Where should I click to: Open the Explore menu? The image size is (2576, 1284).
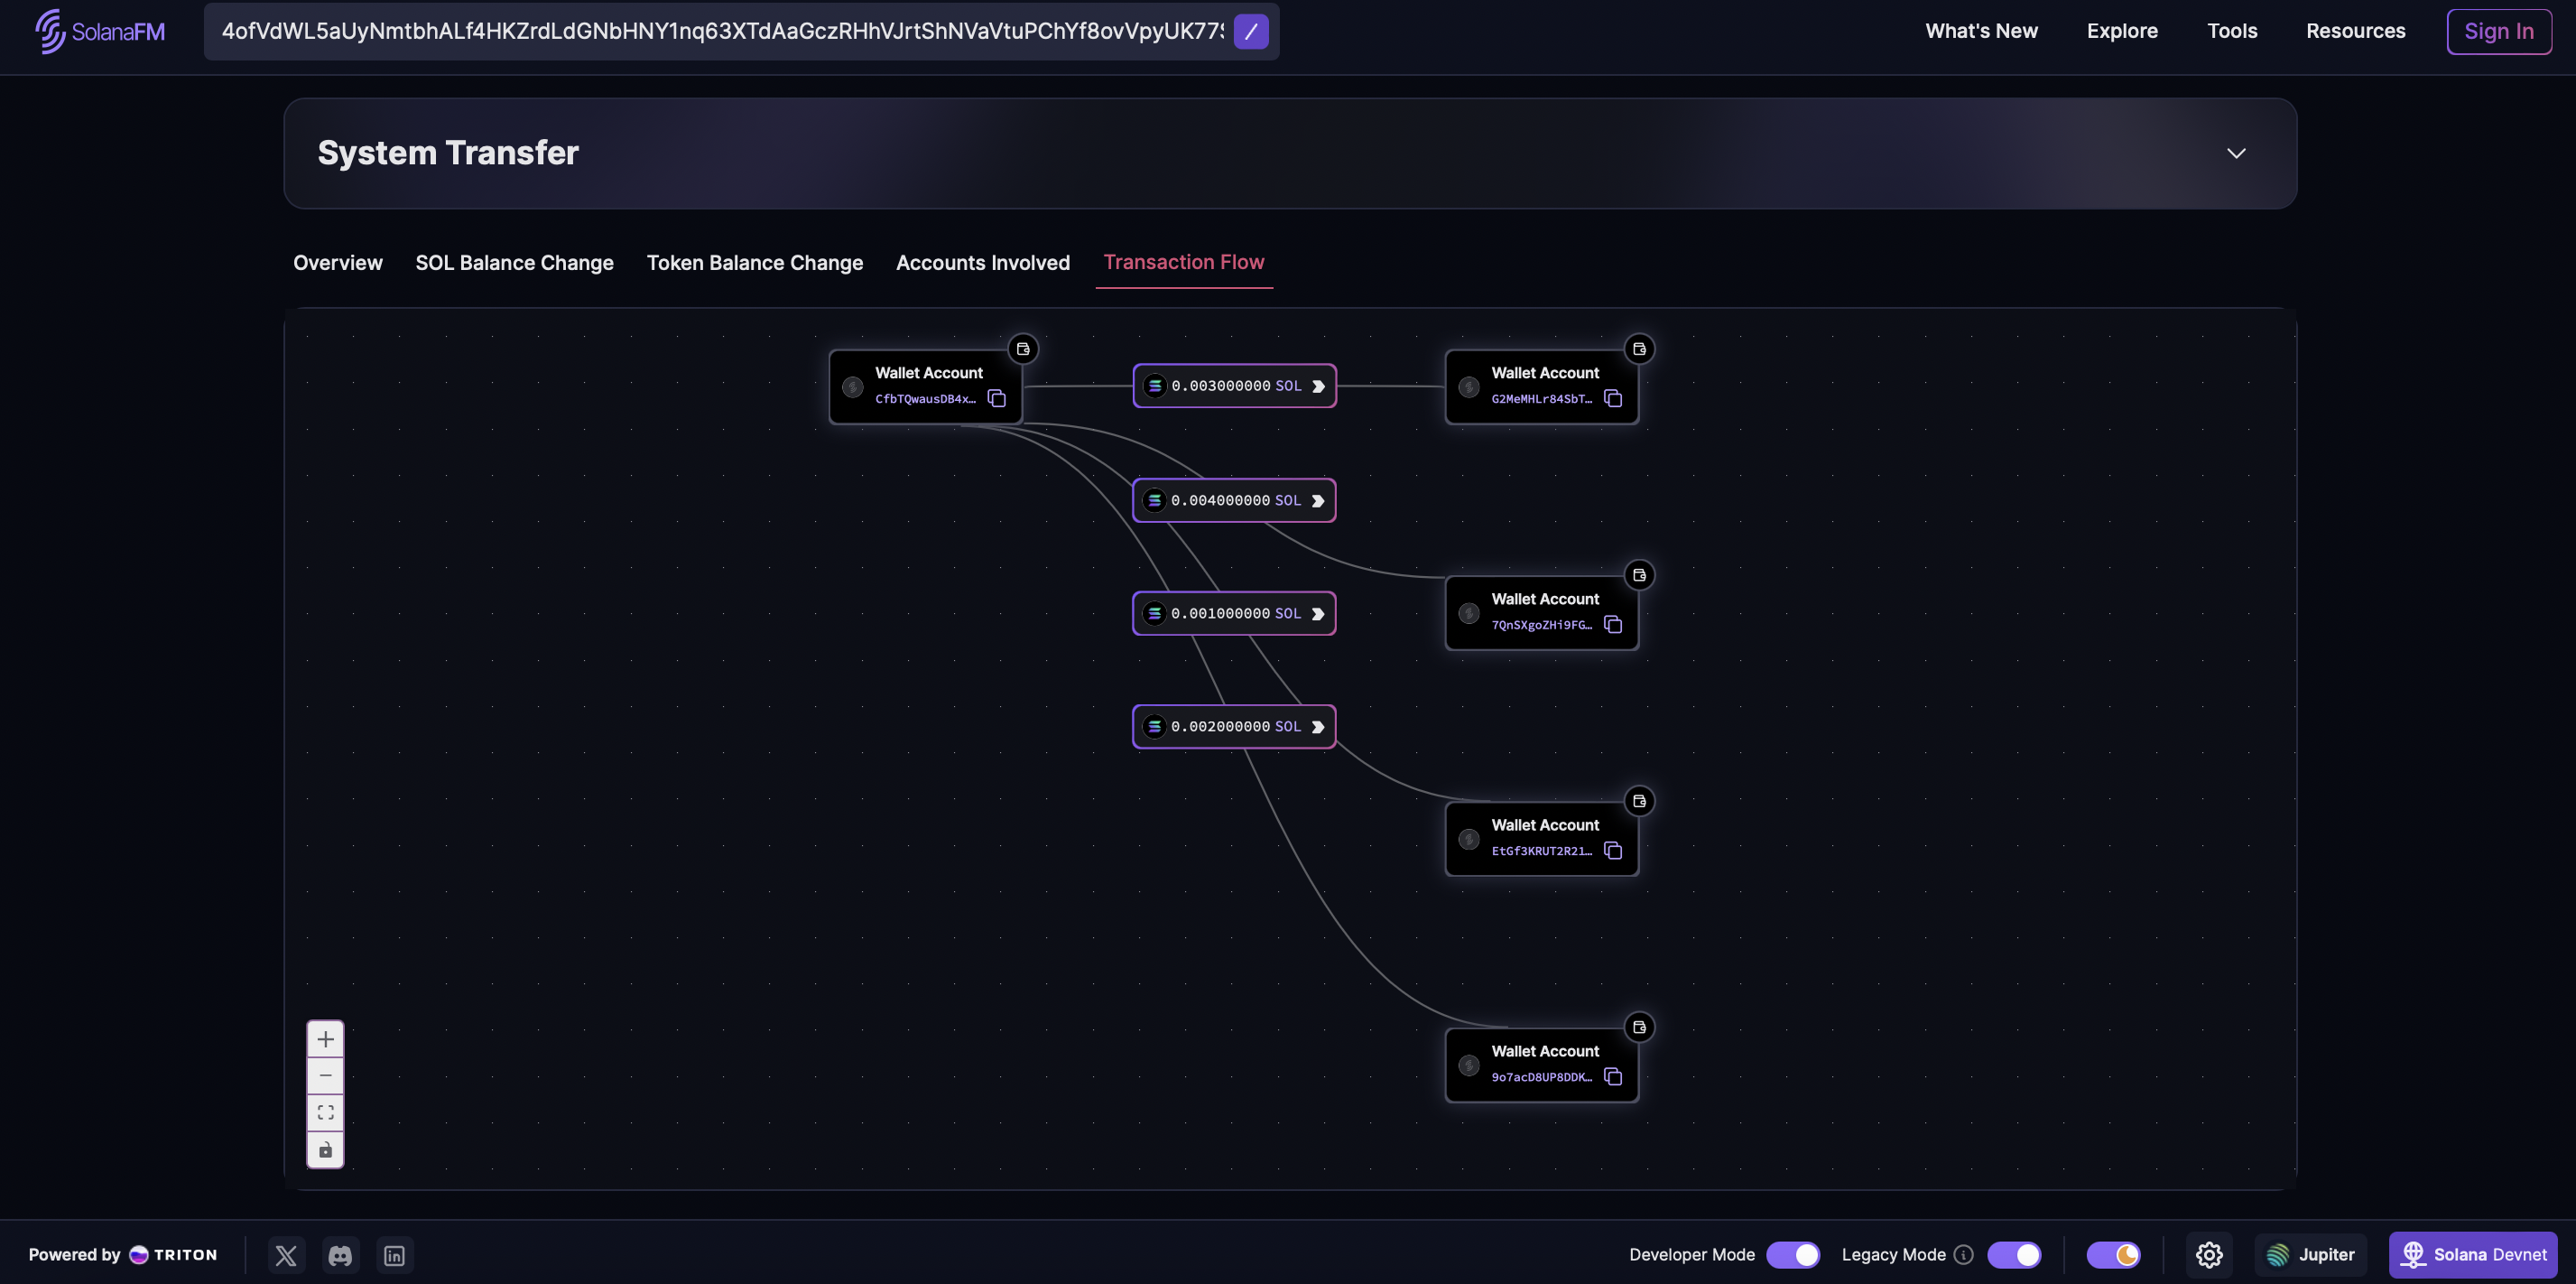pos(2122,31)
